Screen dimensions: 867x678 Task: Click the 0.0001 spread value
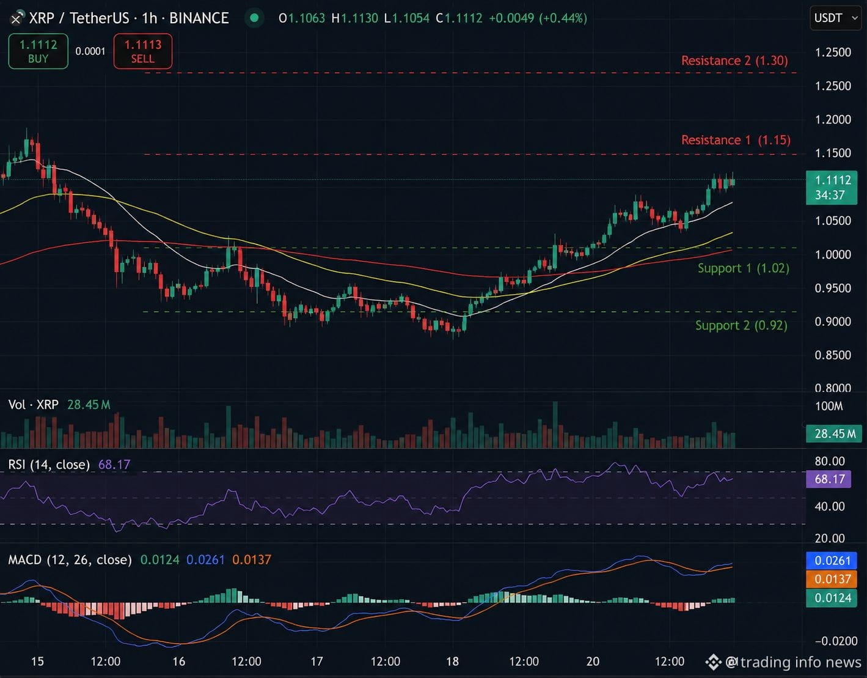(x=90, y=51)
